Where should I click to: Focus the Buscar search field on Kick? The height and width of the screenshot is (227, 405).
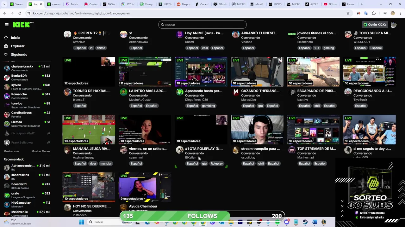point(202,25)
